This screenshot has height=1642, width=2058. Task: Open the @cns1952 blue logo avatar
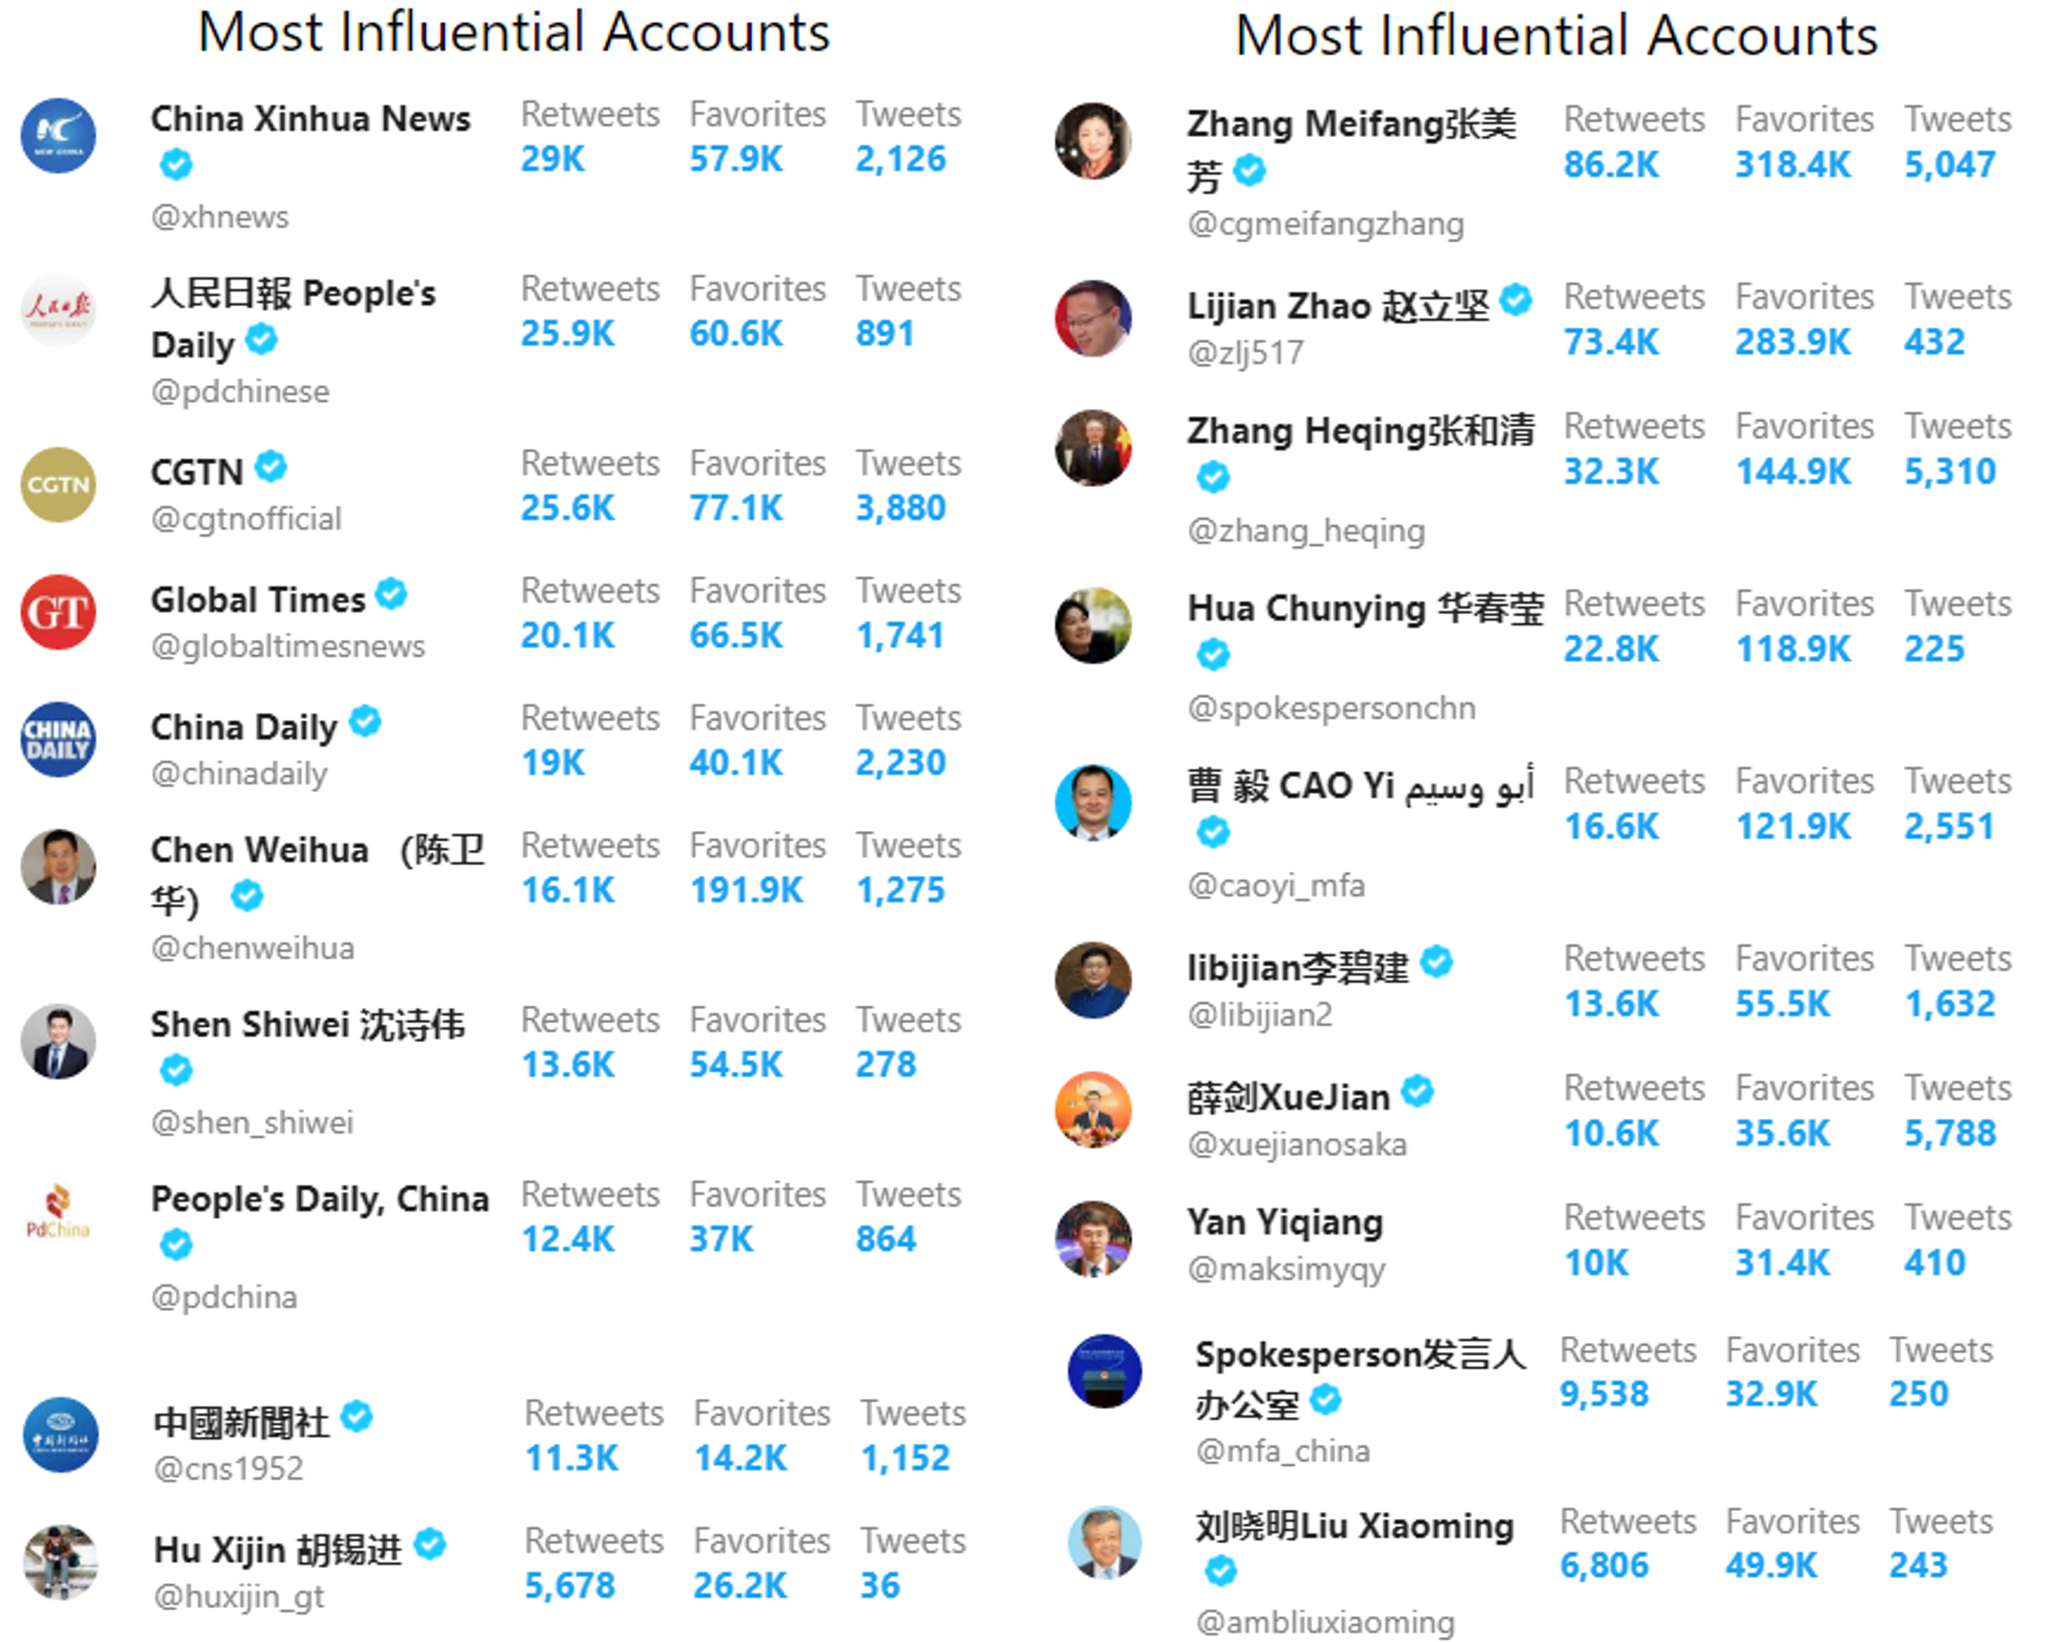60,1435
